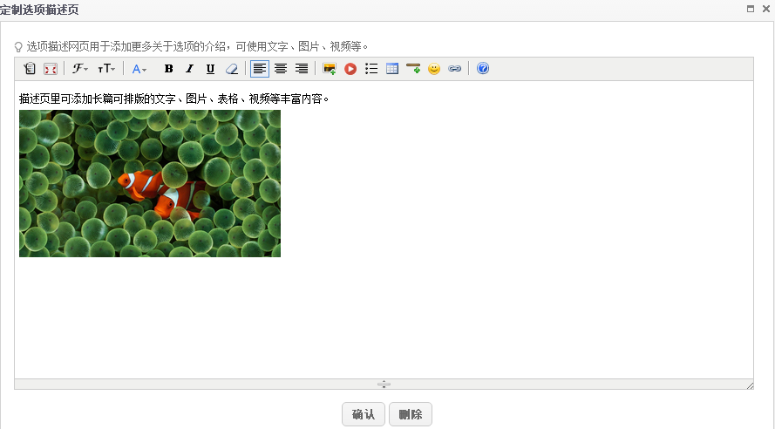Center-align the text
The image size is (775, 429).
click(281, 69)
